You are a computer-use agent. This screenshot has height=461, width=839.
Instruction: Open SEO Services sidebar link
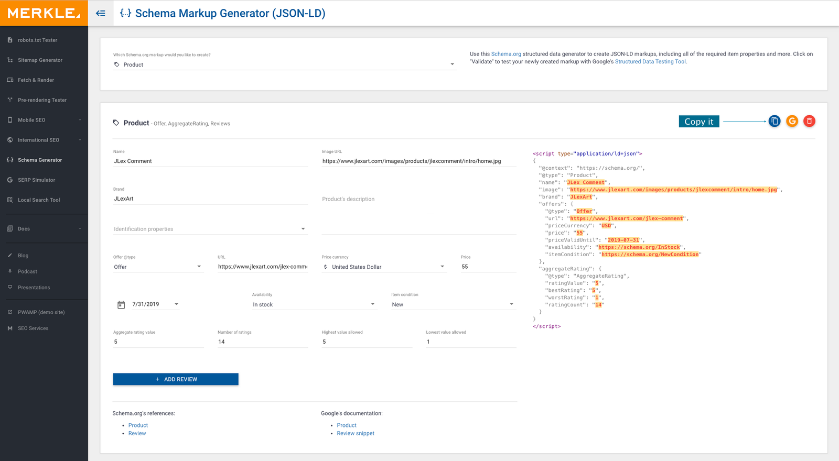pos(33,328)
